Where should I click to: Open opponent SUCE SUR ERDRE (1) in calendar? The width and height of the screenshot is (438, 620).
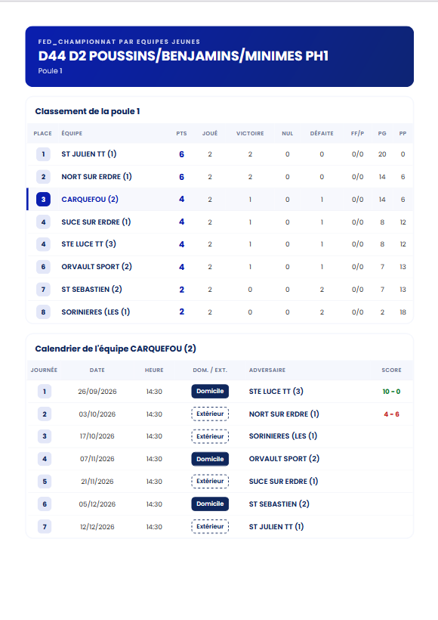pyautogui.click(x=283, y=481)
